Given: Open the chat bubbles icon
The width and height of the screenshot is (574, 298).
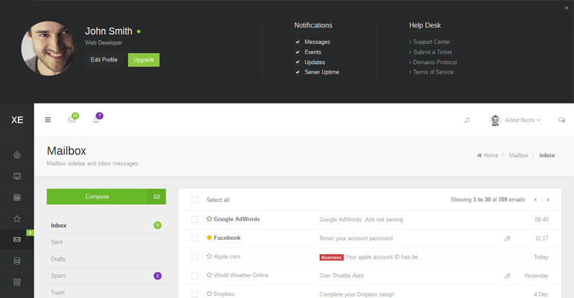Looking at the screenshot, I should coord(561,120).
